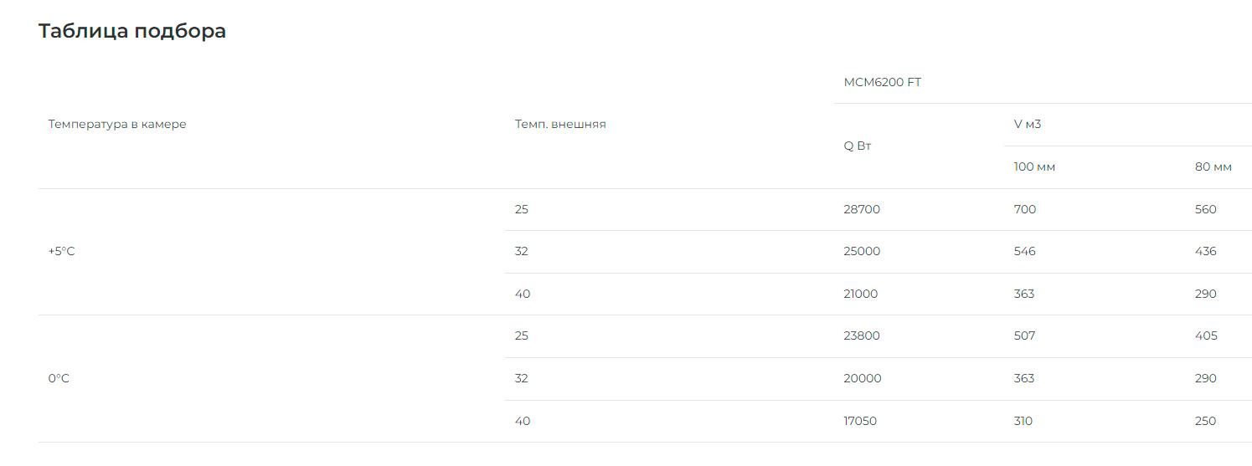Select the "80 мм" sub-header
The width and height of the screenshot is (1252, 466).
[x=1213, y=167]
